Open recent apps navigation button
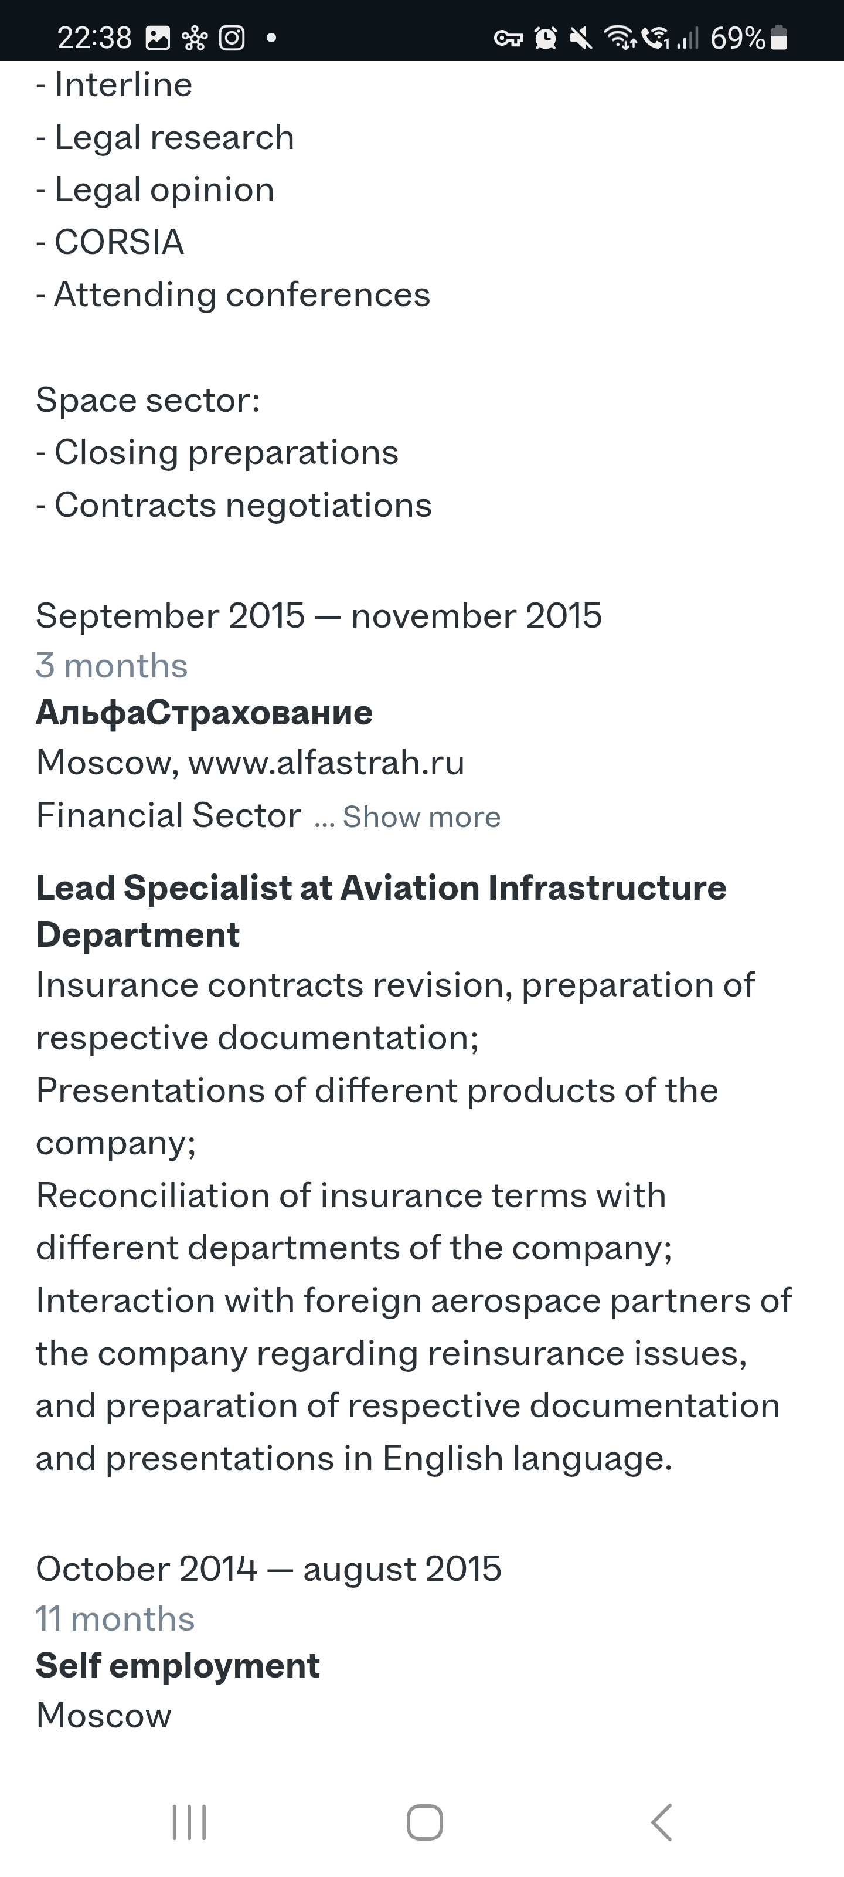The height and width of the screenshot is (1877, 844). tap(189, 1822)
